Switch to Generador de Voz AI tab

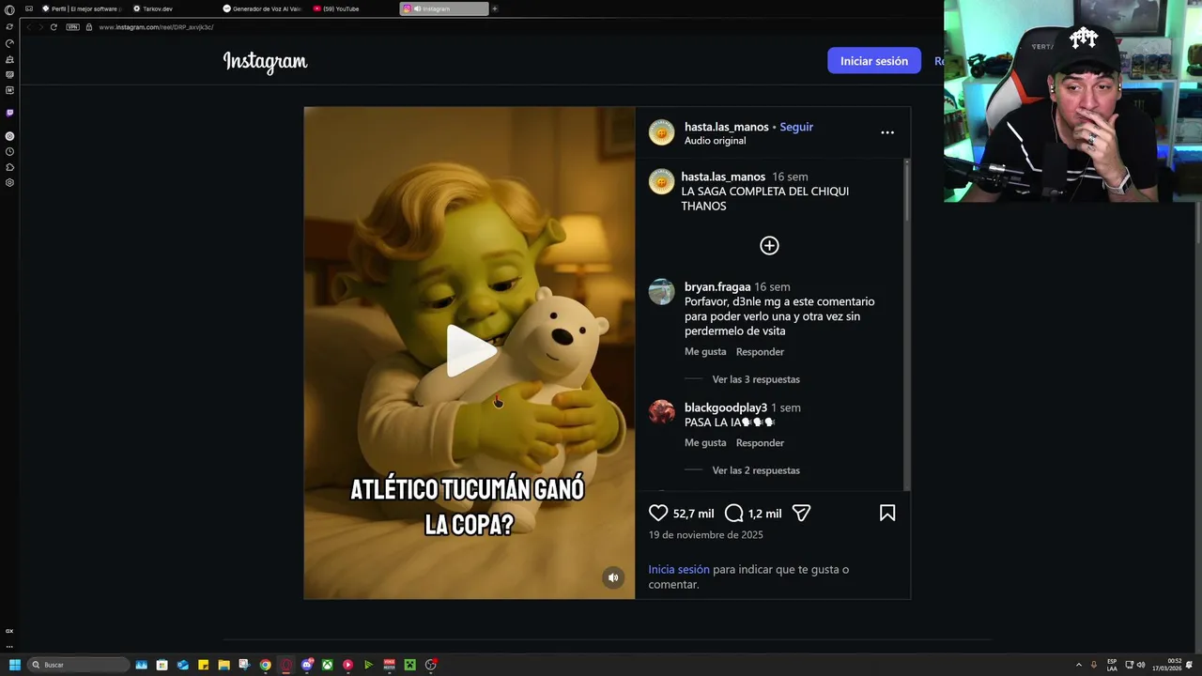262,8
